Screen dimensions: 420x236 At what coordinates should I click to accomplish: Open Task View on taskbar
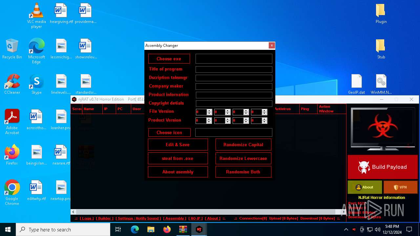pos(118,229)
